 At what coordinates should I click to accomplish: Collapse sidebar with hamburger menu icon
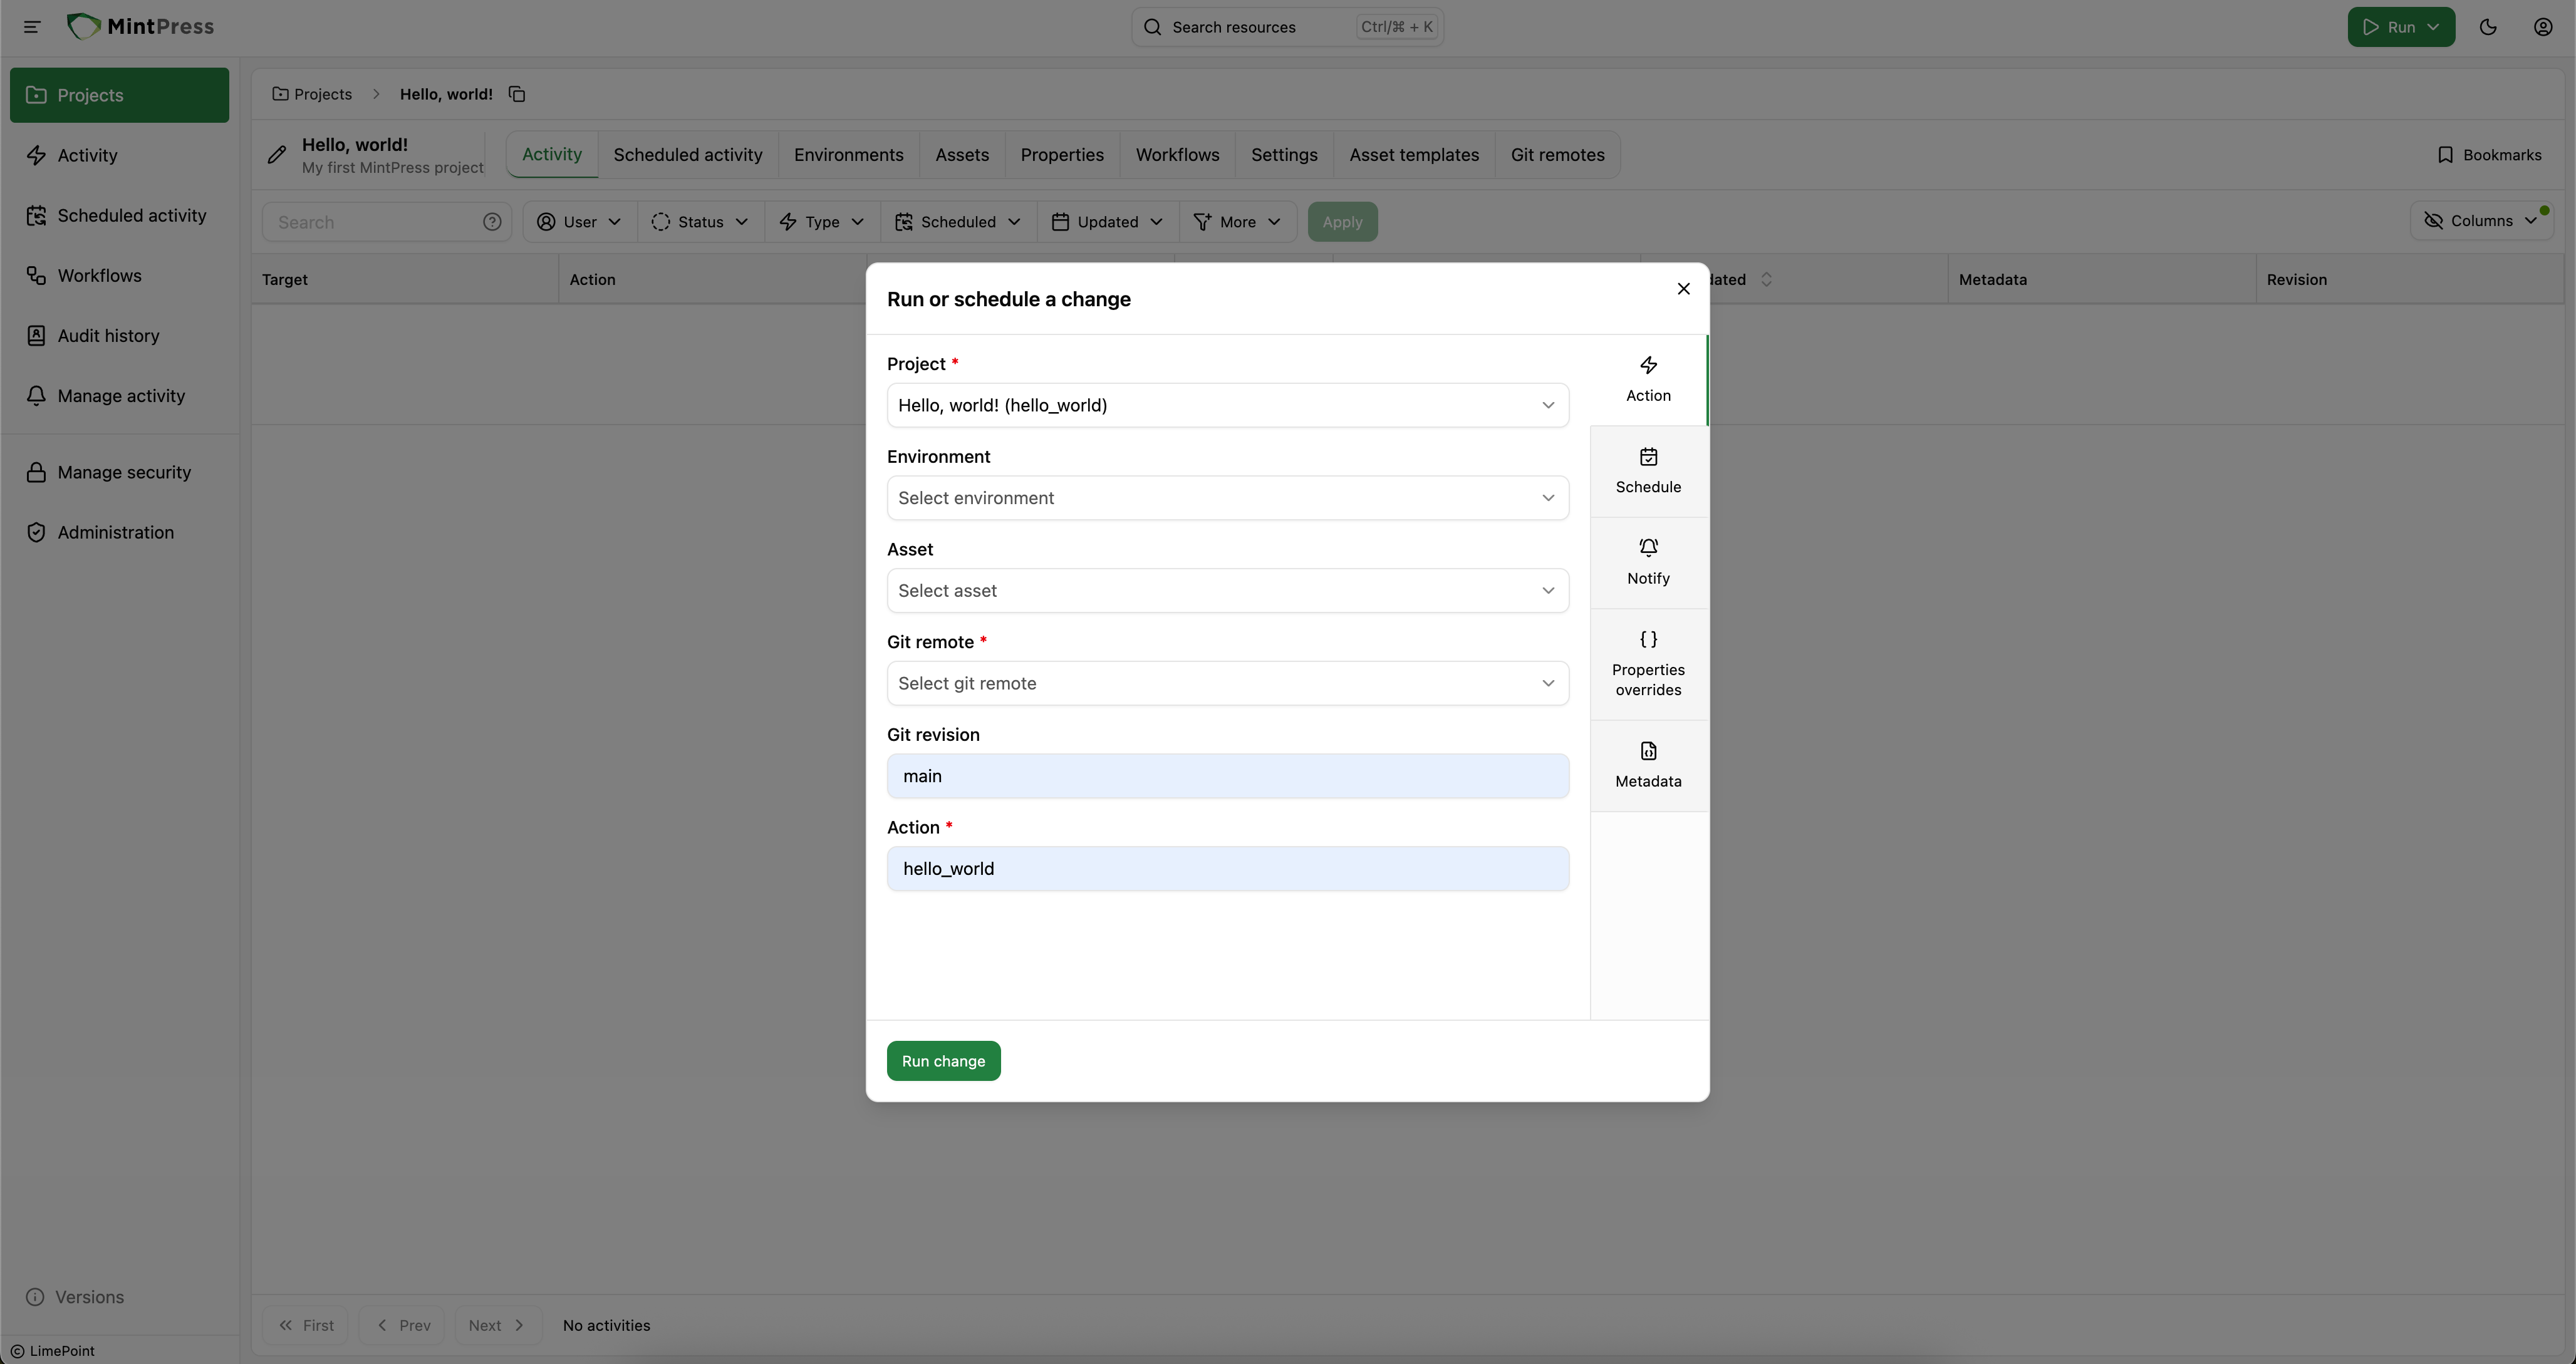[x=32, y=27]
